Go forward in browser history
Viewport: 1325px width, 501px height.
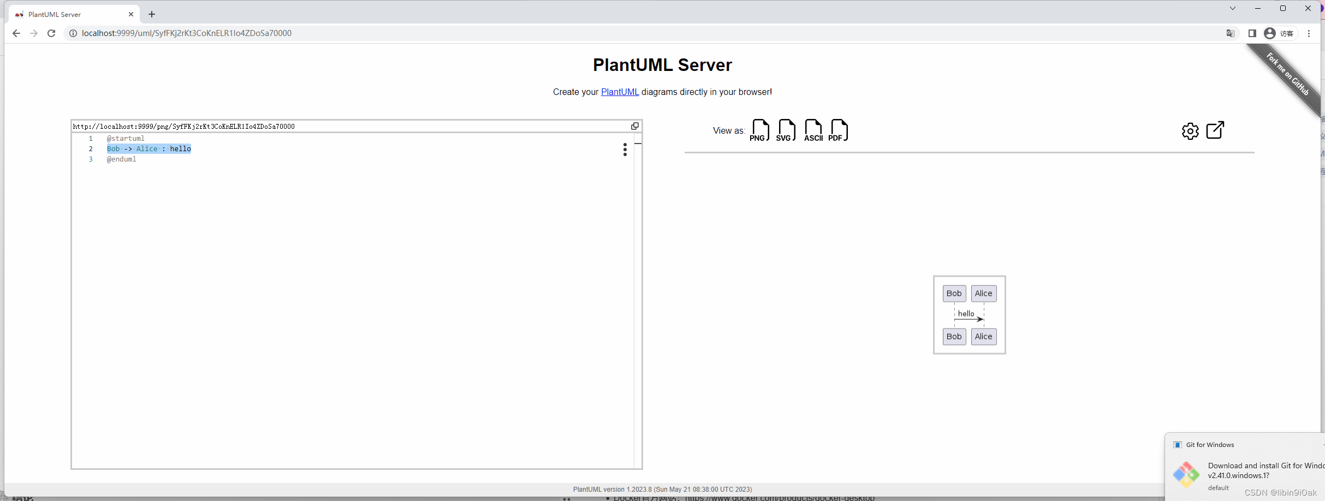pos(34,33)
